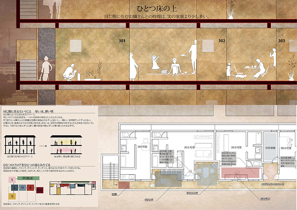This screenshot has width=297, height=210.
Task: Click the room number 302 label
Action: click(222, 41)
